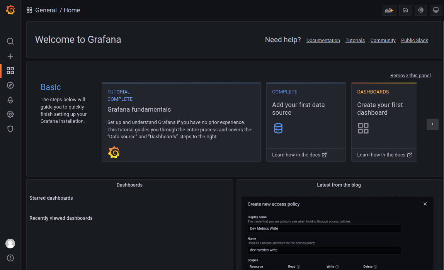Click the Latest from the blog panel title
Image resolution: width=444 pixels, height=270 pixels.
pos(339,185)
